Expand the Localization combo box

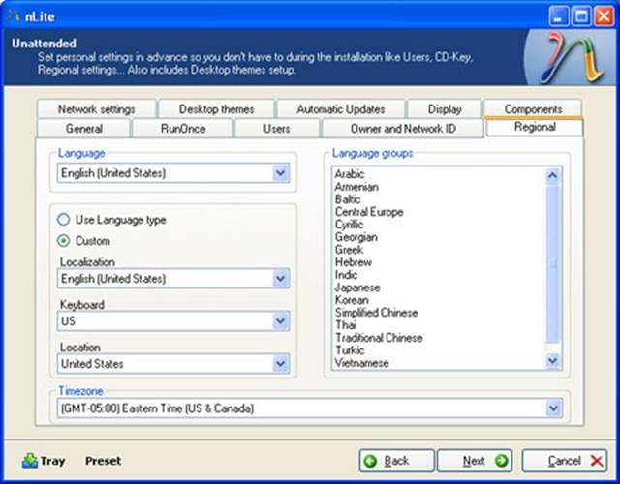click(281, 279)
